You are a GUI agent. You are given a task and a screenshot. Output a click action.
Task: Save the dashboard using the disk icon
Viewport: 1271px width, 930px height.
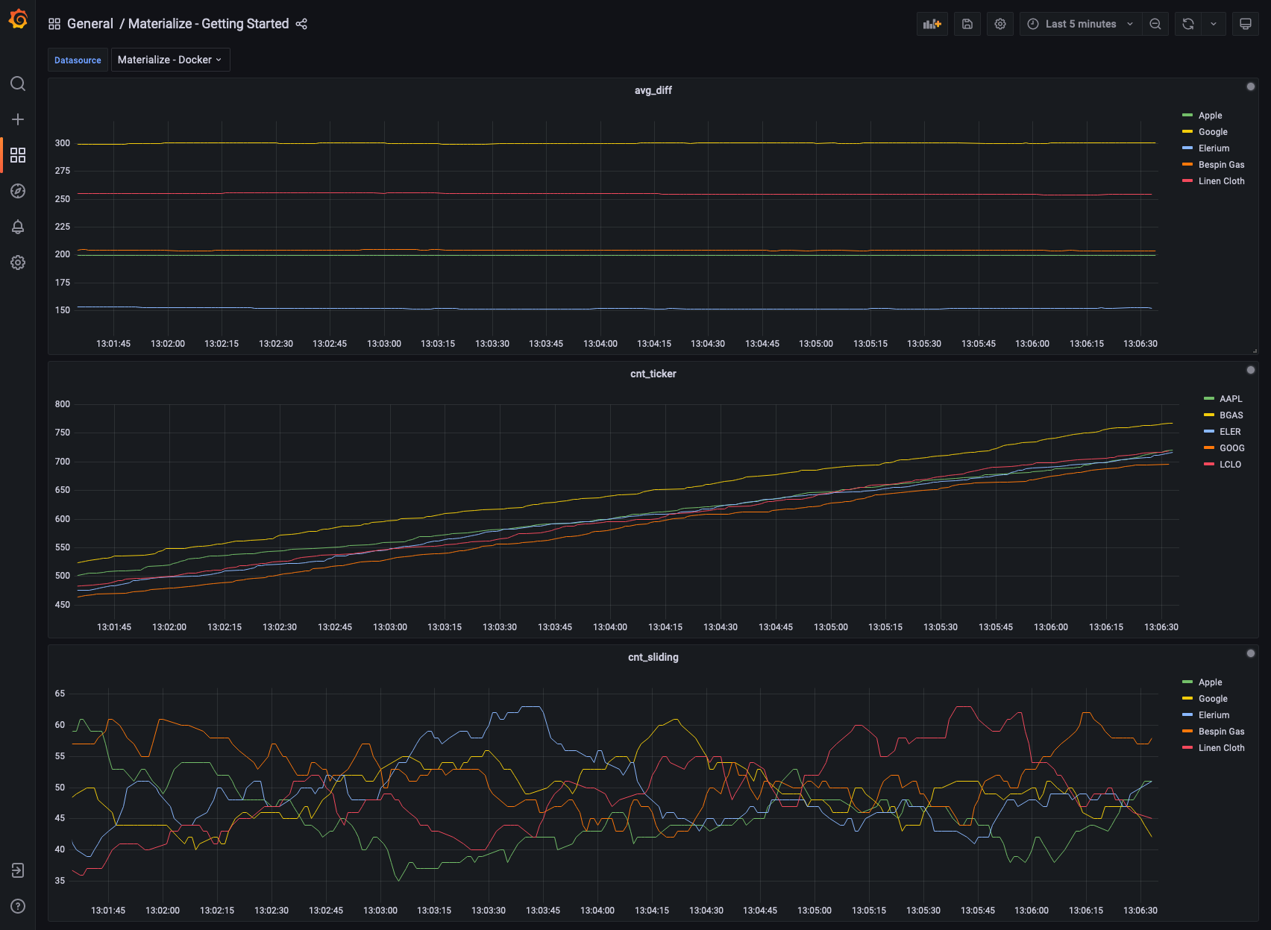[967, 24]
